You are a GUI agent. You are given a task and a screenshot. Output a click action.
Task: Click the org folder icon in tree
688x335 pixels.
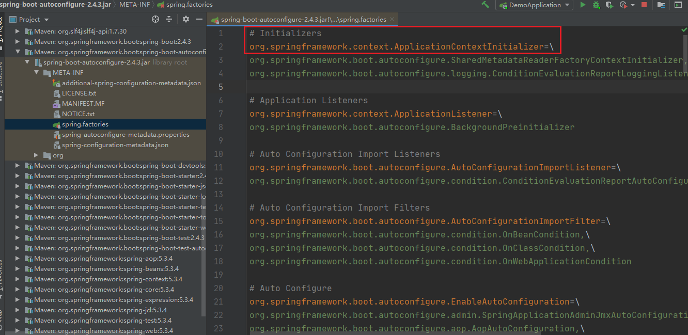(x=48, y=155)
